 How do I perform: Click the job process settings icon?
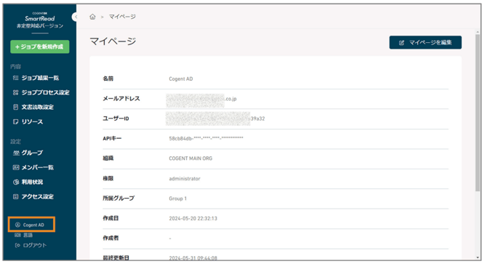click(x=15, y=92)
